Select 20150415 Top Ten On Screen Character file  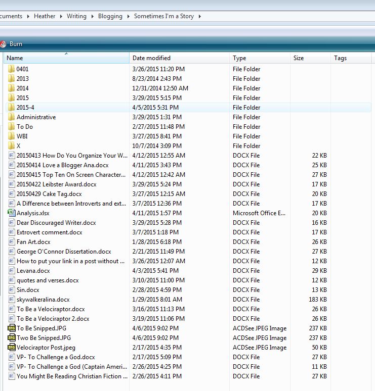coord(71,175)
